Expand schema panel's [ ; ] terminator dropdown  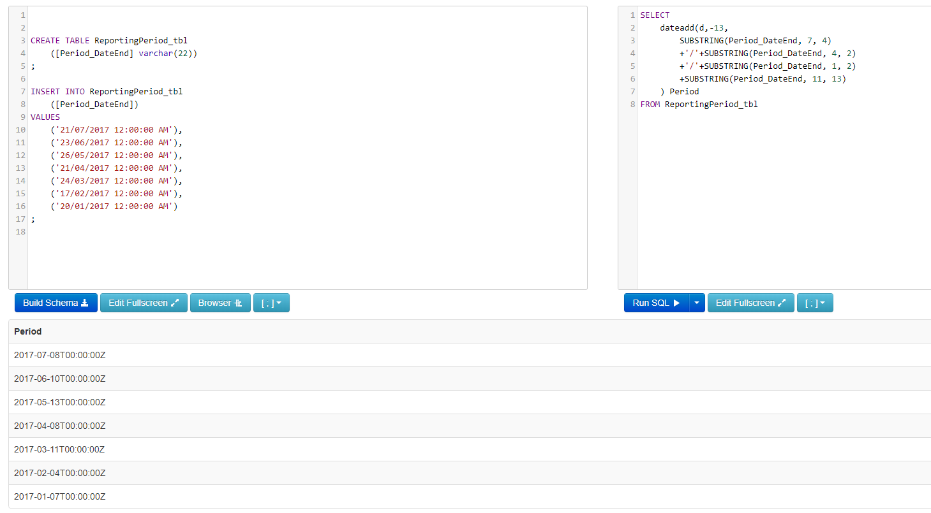click(x=271, y=303)
